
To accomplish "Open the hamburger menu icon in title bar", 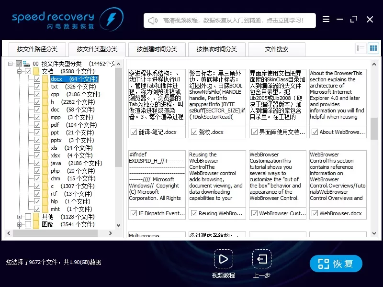I will click(326, 19).
